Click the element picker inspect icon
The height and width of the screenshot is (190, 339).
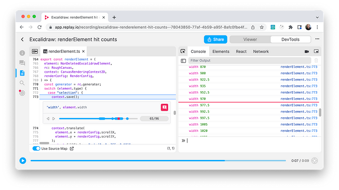click(x=183, y=51)
